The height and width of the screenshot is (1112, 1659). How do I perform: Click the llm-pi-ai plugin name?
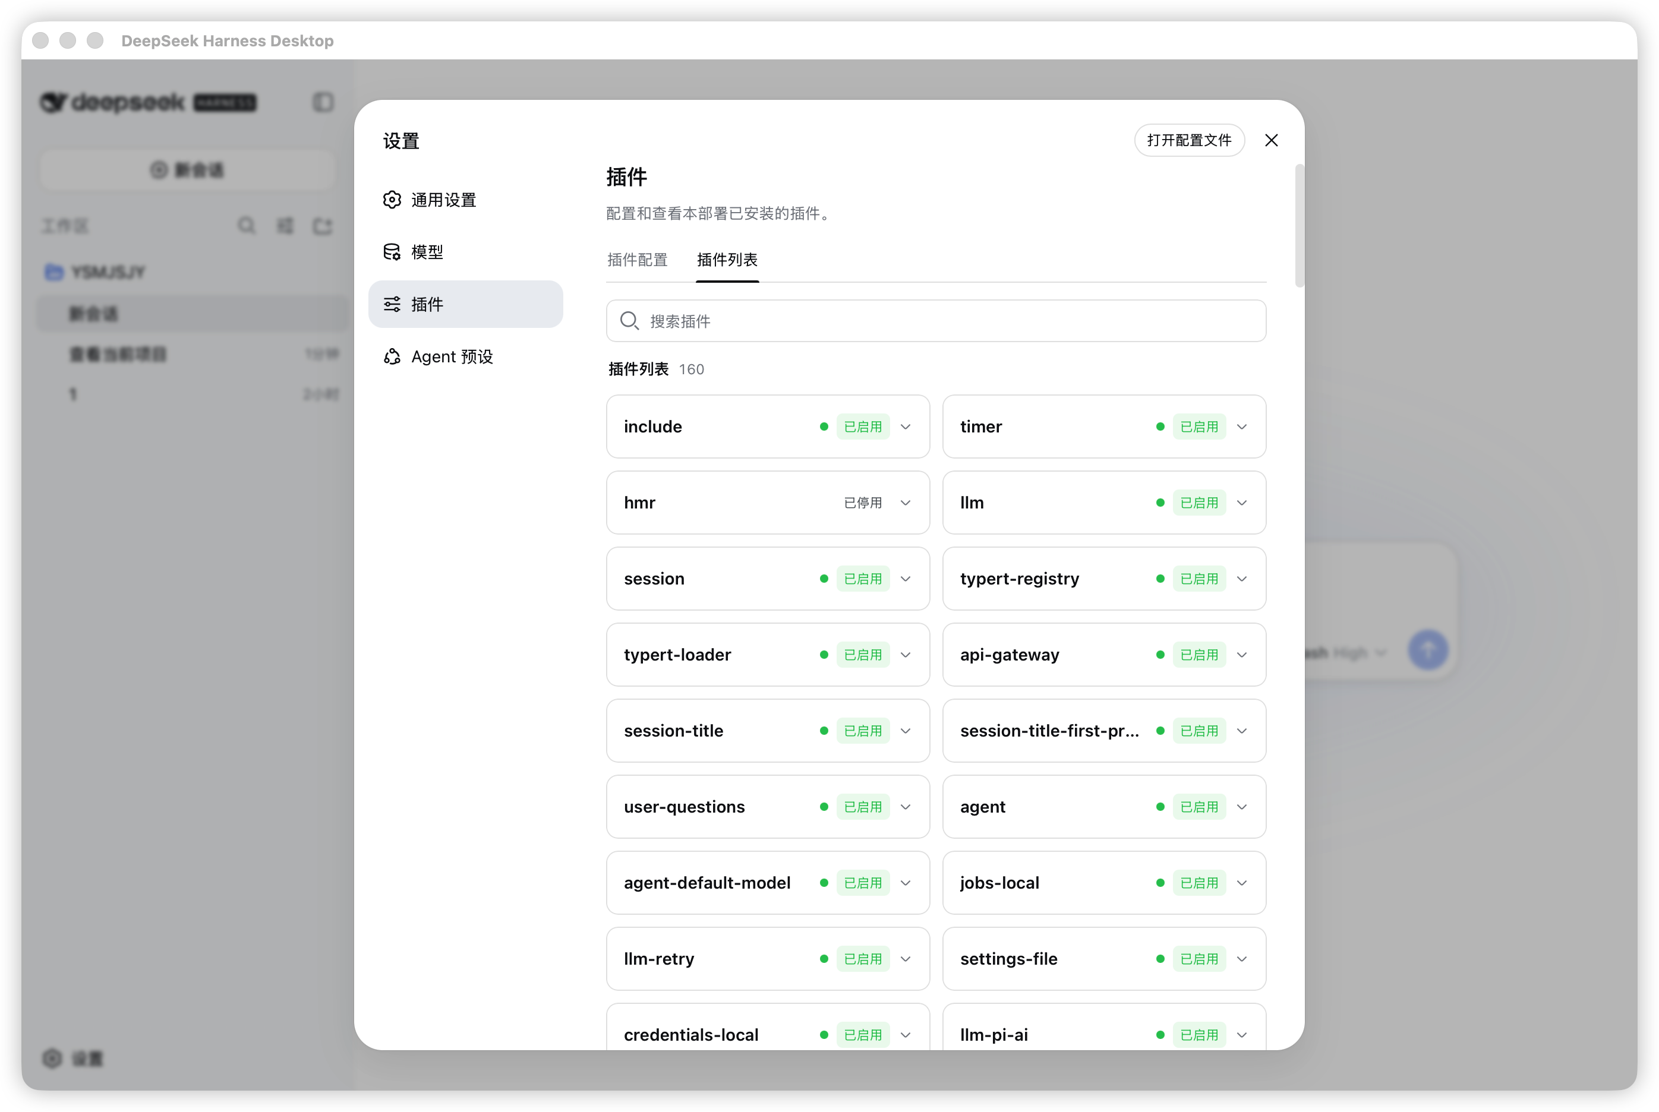pos(993,1035)
